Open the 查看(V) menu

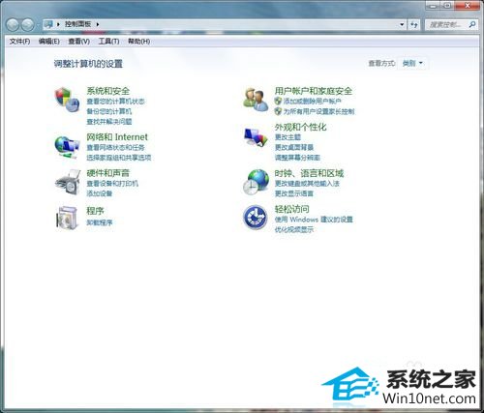coord(79,42)
